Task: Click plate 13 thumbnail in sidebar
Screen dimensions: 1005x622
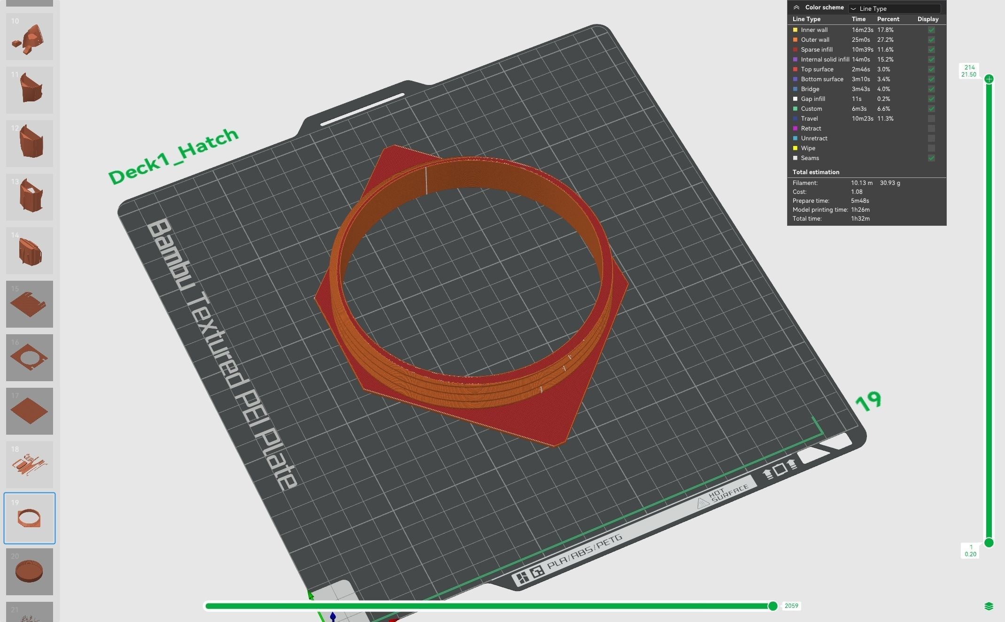Action: click(x=30, y=197)
